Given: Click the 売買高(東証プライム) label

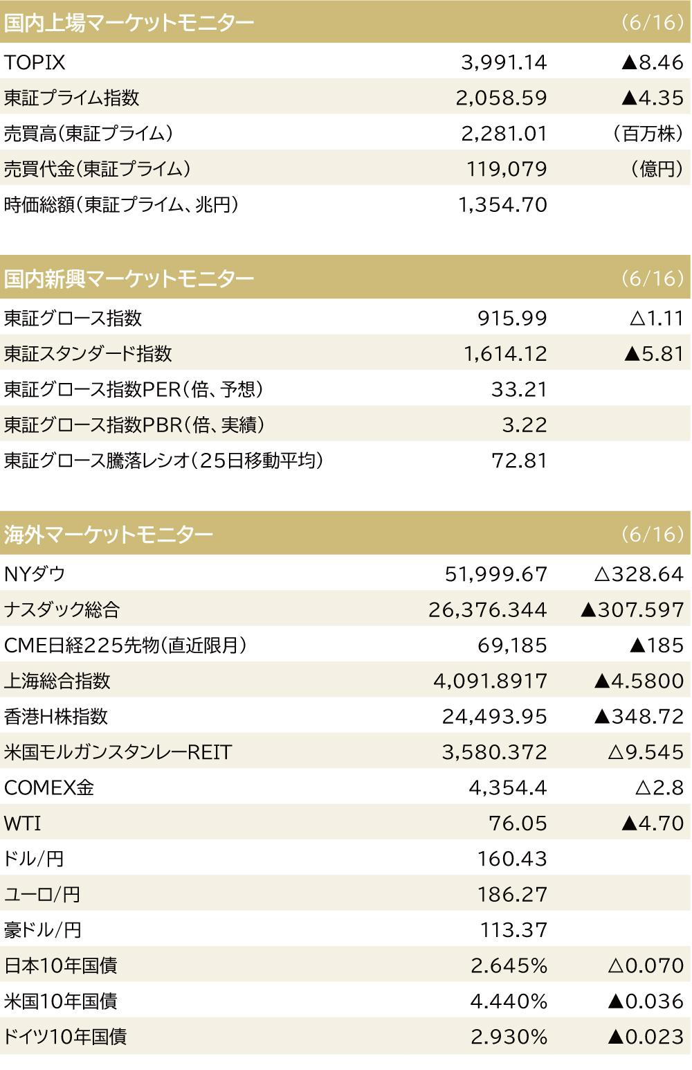Looking at the screenshot, I should [89, 133].
